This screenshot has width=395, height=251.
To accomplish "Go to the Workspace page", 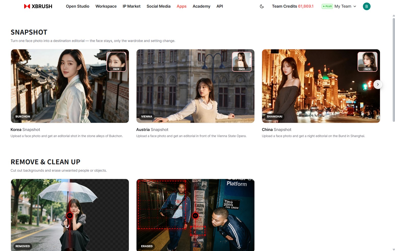I will pyautogui.click(x=106, y=6).
